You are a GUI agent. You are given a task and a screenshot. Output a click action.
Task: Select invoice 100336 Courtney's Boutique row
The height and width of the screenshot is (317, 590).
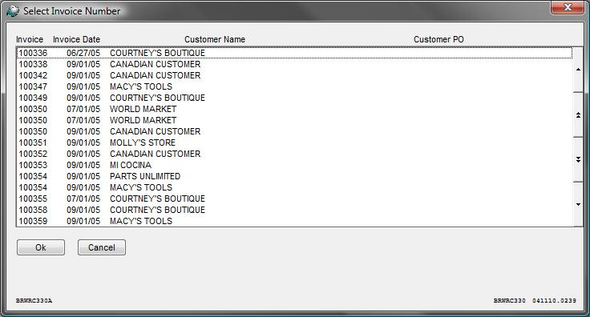[294, 53]
